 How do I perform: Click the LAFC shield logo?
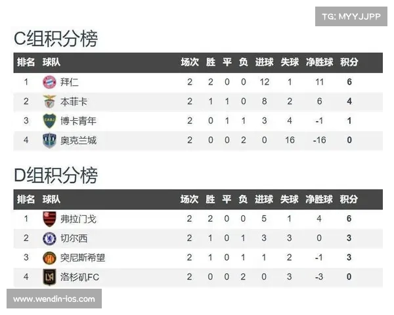[49, 277]
